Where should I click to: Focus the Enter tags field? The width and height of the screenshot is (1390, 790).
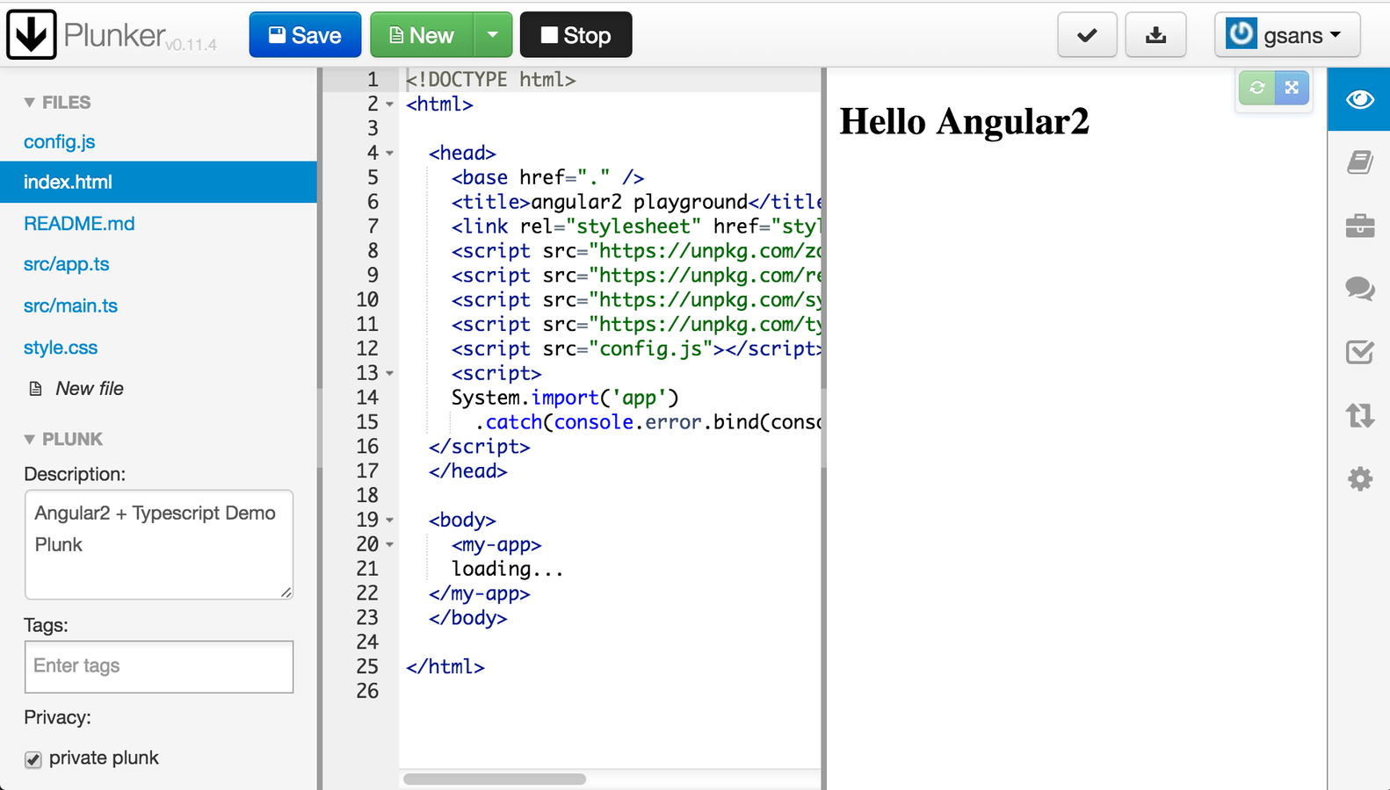point(159,666)
